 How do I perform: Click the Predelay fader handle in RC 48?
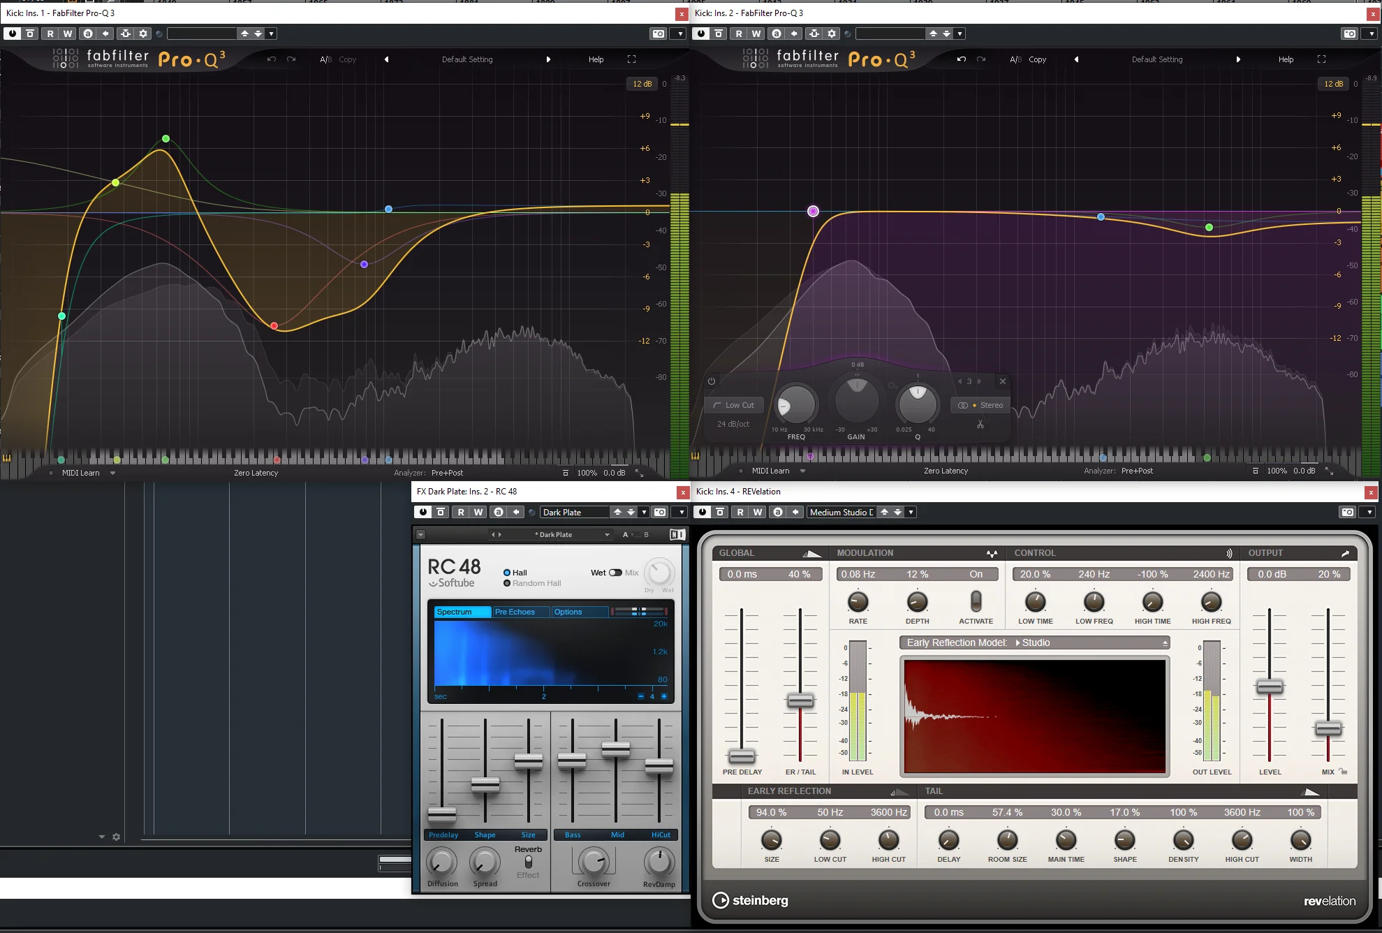tap(442, 814)
